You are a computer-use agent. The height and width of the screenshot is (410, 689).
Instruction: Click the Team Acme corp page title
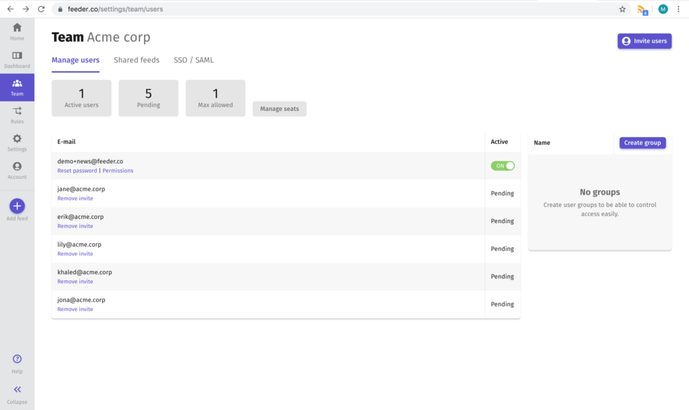point(101,38)
